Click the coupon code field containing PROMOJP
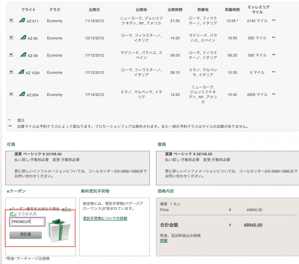This screenshot has width=299, height=264. pyautogui.click(x=27, y=222)
